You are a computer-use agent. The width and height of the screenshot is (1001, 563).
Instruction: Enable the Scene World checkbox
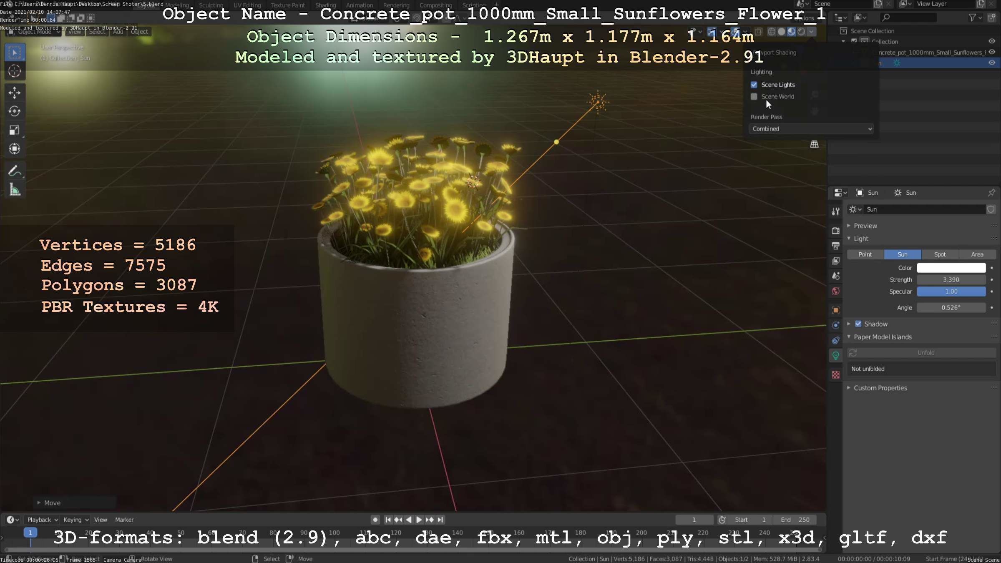754,96
